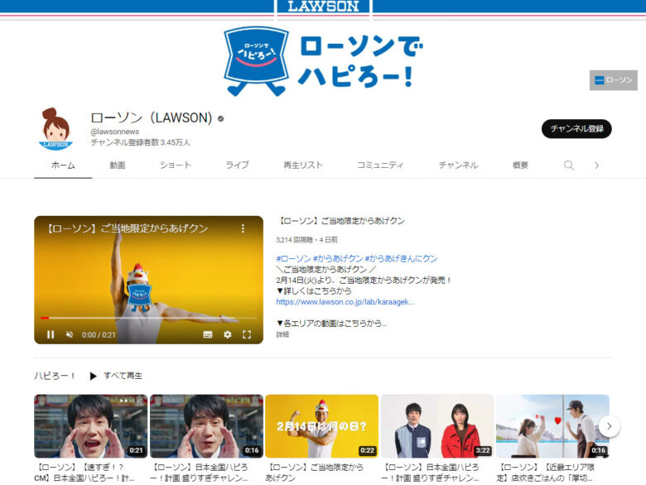Click the LAWSON logo at the top
The image size is (646, 485).
(323, 6)
